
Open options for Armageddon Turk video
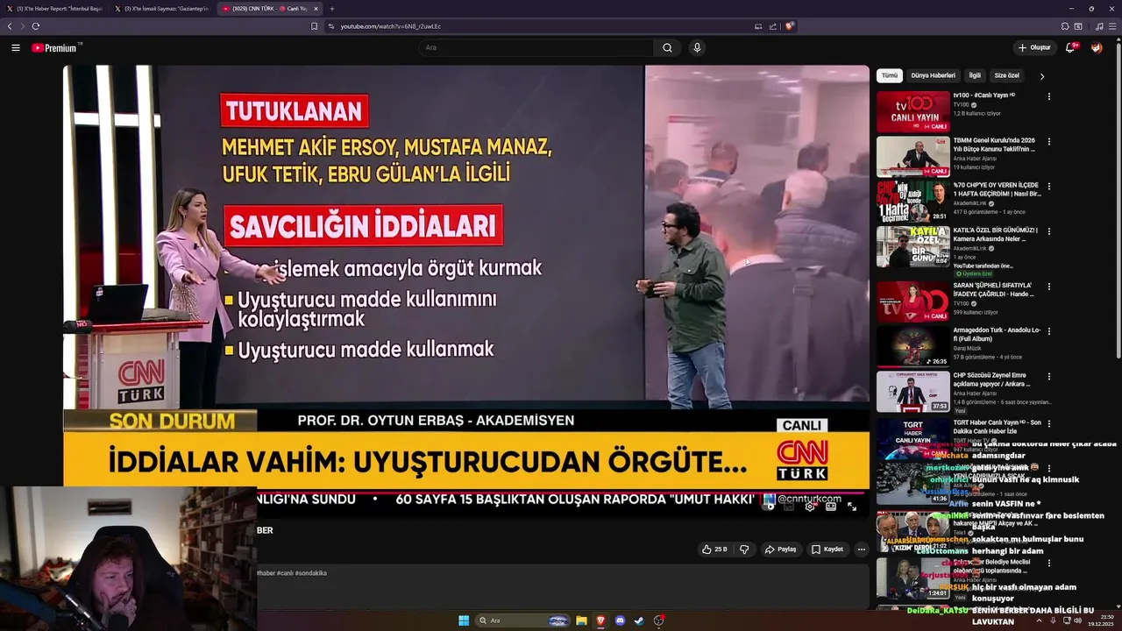click(1048, 331)
